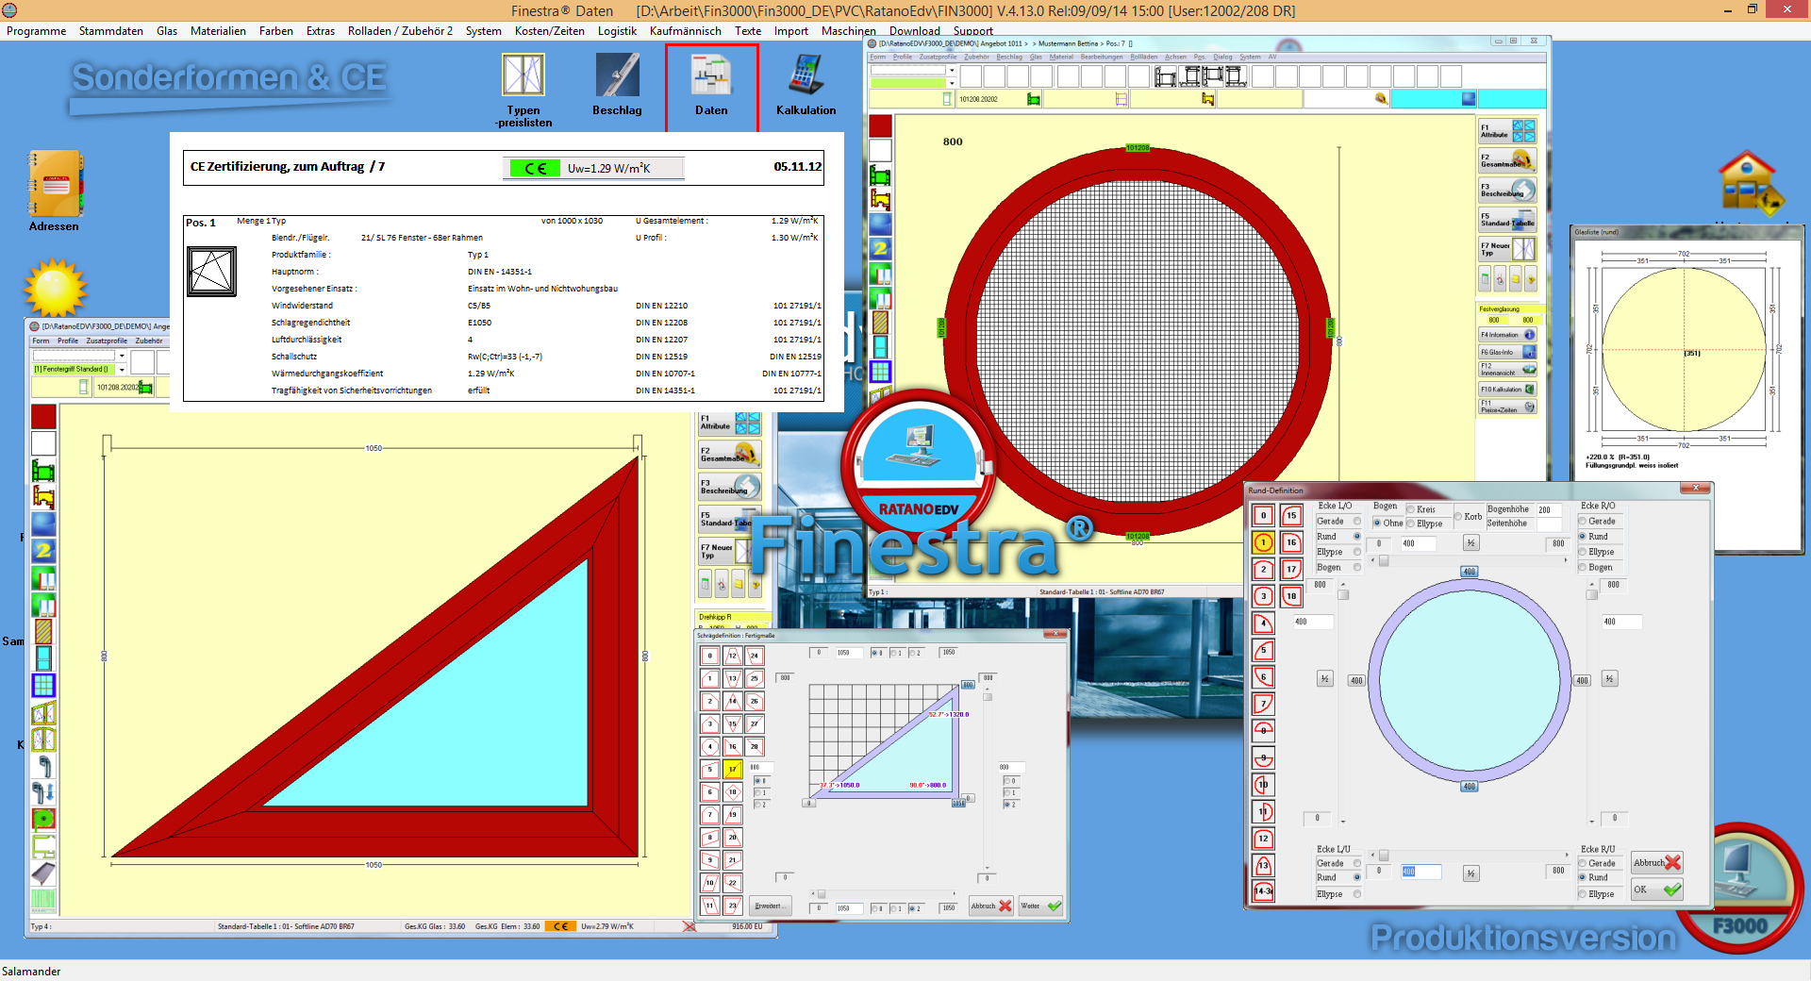
Task: Select triangle shape 17 in Schrägdefinition dialog
Action: pos(732,770)
